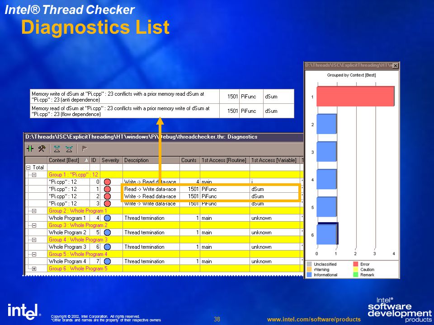The height and width of the screenshot is (325, 434).
Task: Click the red severity circle for ID 2
Action: pos(108,196)
